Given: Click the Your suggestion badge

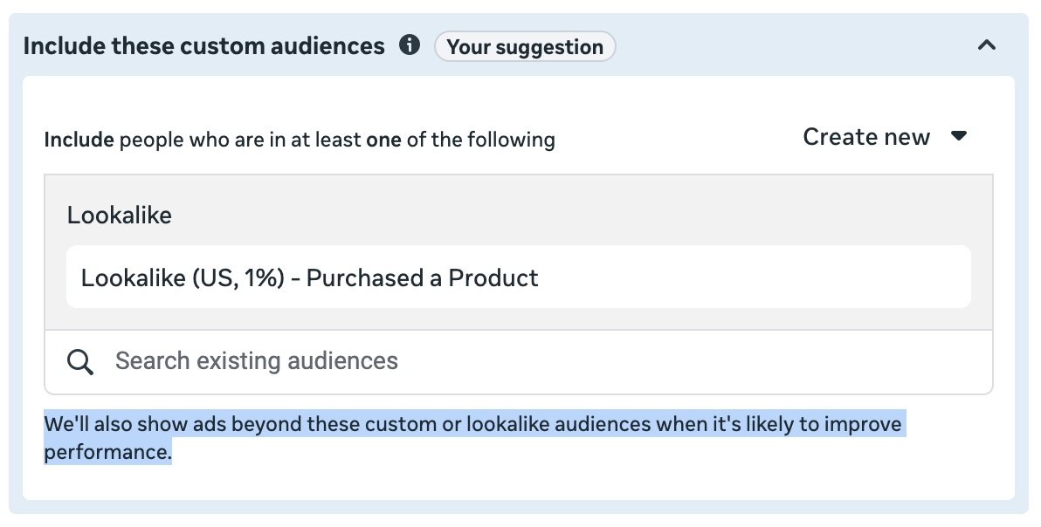Looking at the screenshot, I should pos(525,46).
